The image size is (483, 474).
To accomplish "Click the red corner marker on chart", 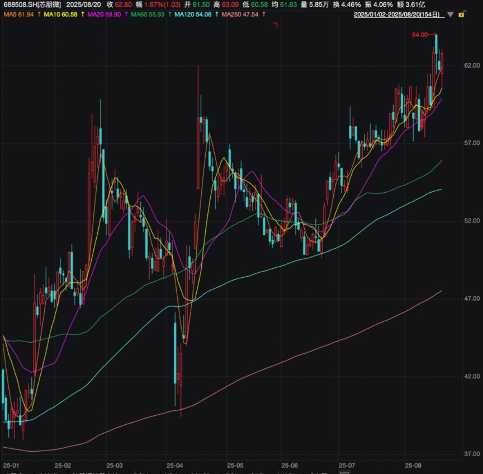I will click(x=275, y=24).
